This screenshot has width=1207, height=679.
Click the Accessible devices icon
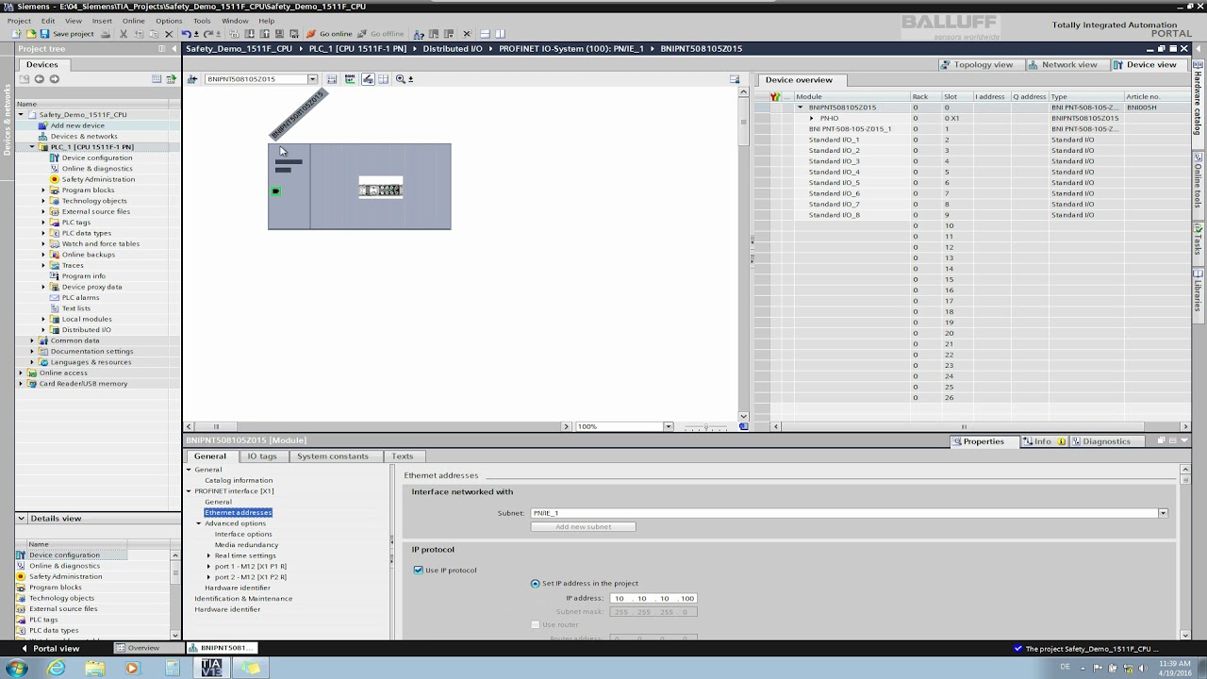(420, 34)
